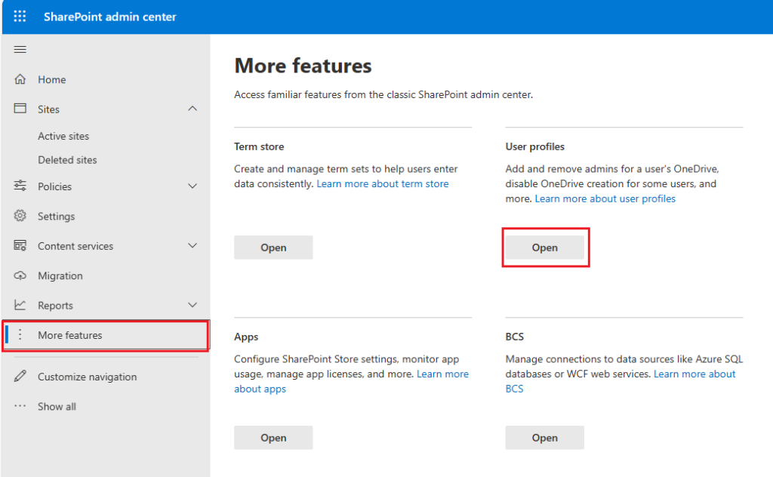This screenshot has width=773, height=477.
Task: Collapse the navigation pane with hamburger icon
Action: point(20,49)
